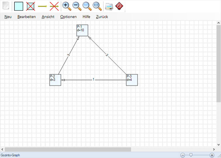Click the zoom in magnifier icon

pos(66,6)
